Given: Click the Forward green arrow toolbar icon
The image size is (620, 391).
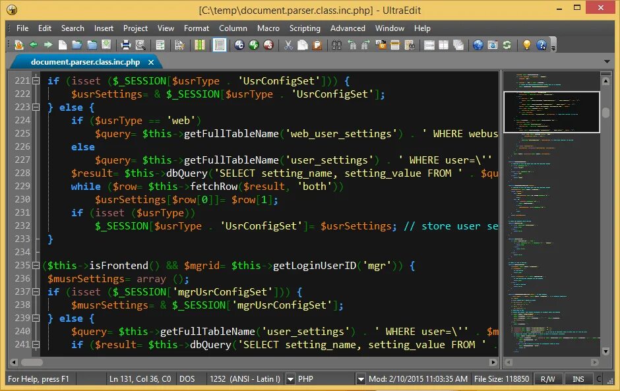Looking at the screenshot, I should pyautogui.click(x=48, y=45).
